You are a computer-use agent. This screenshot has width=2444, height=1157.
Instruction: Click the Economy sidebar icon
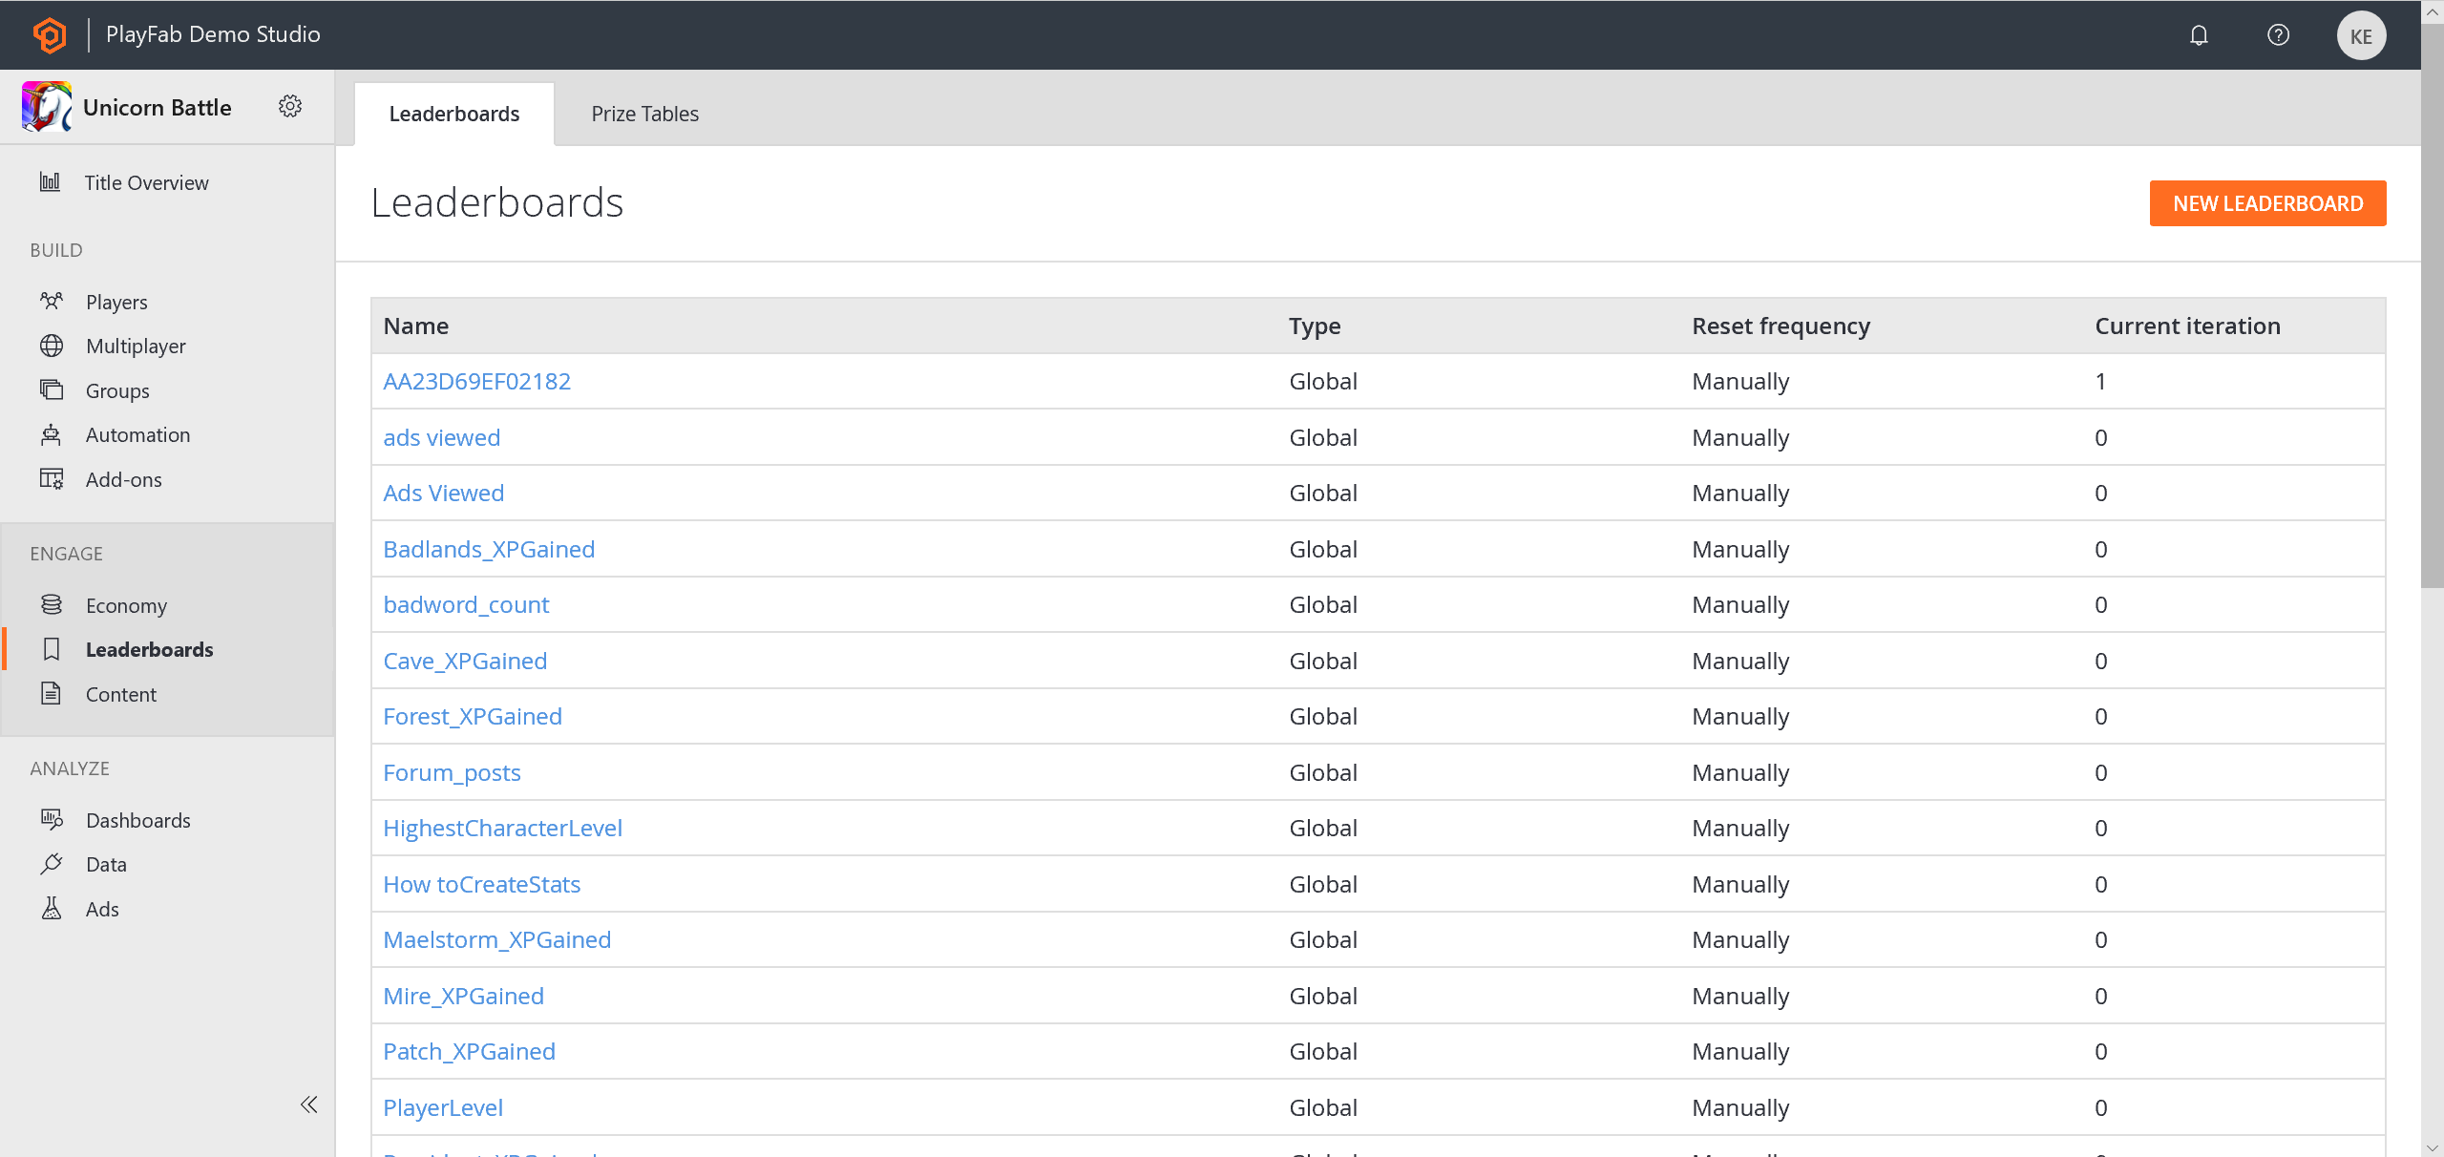coord(52,605)
